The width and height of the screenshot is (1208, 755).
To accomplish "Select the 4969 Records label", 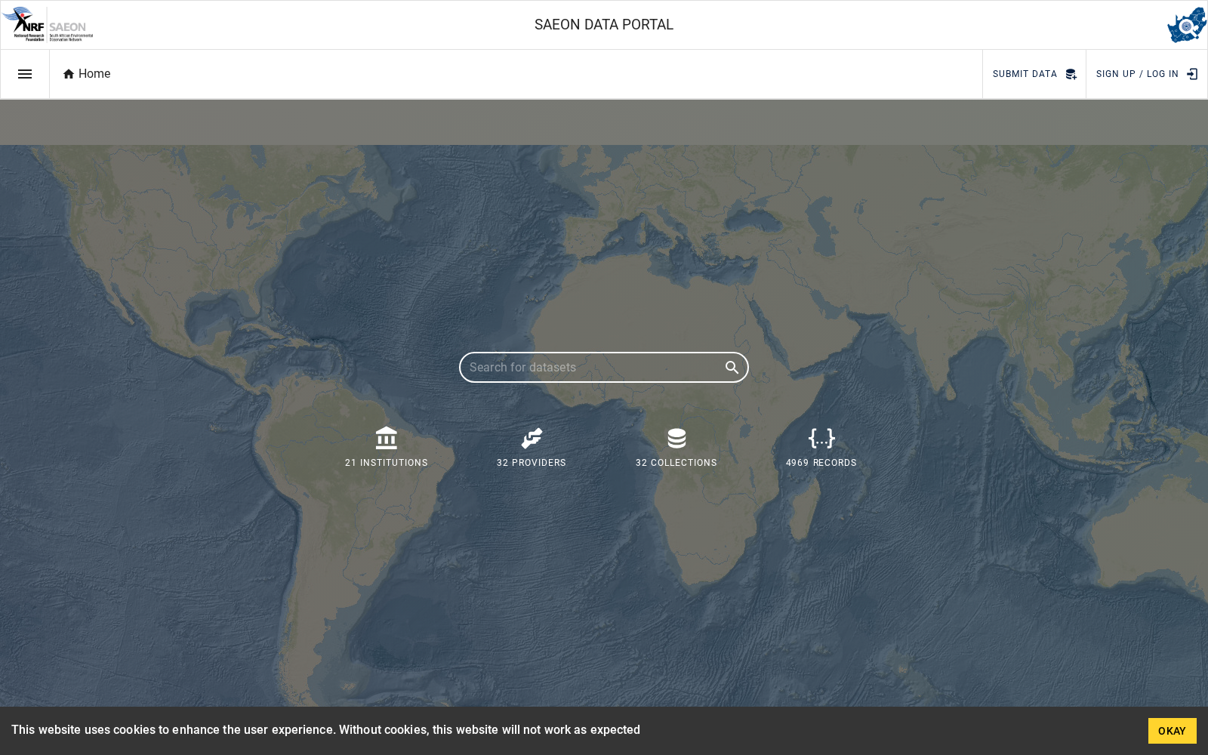I will click(821, 463).
